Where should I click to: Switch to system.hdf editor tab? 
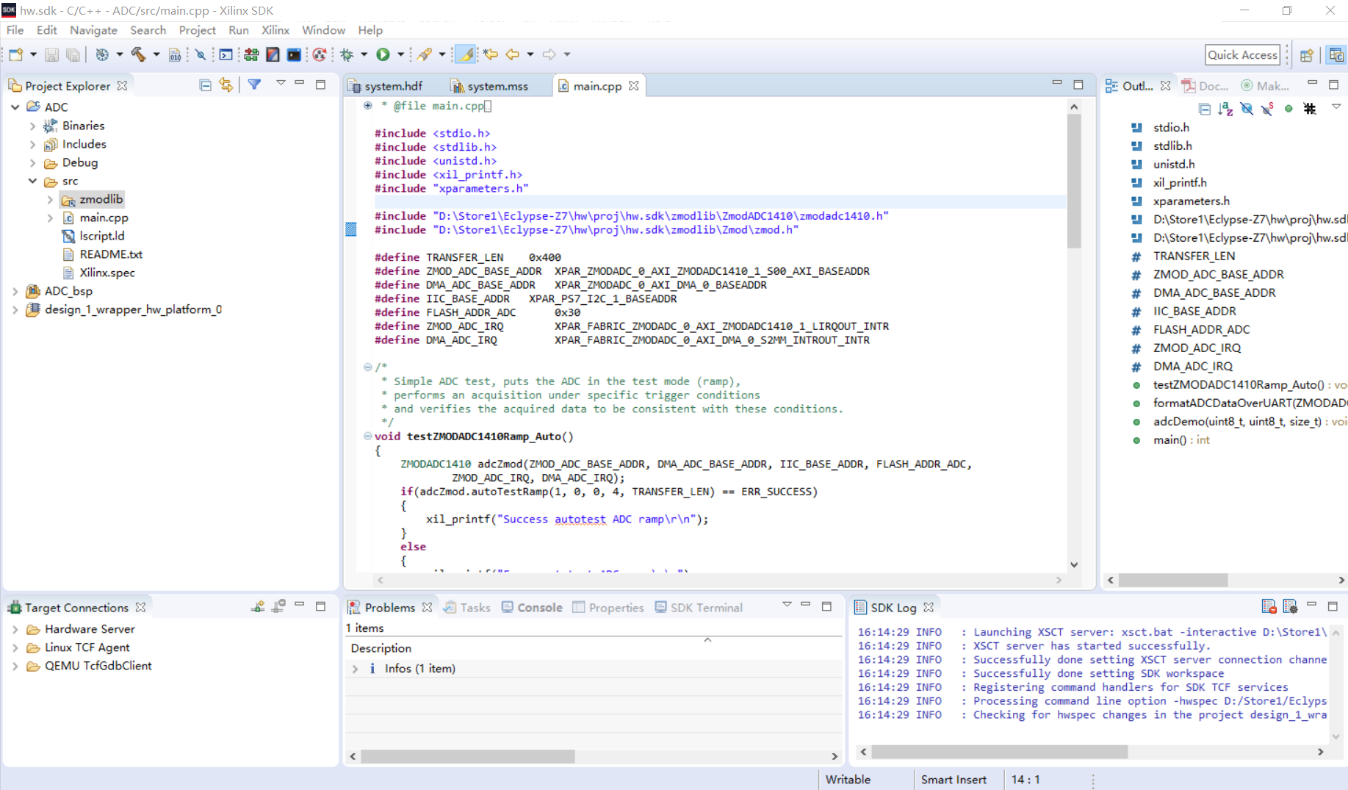click(x=386, y=86)
